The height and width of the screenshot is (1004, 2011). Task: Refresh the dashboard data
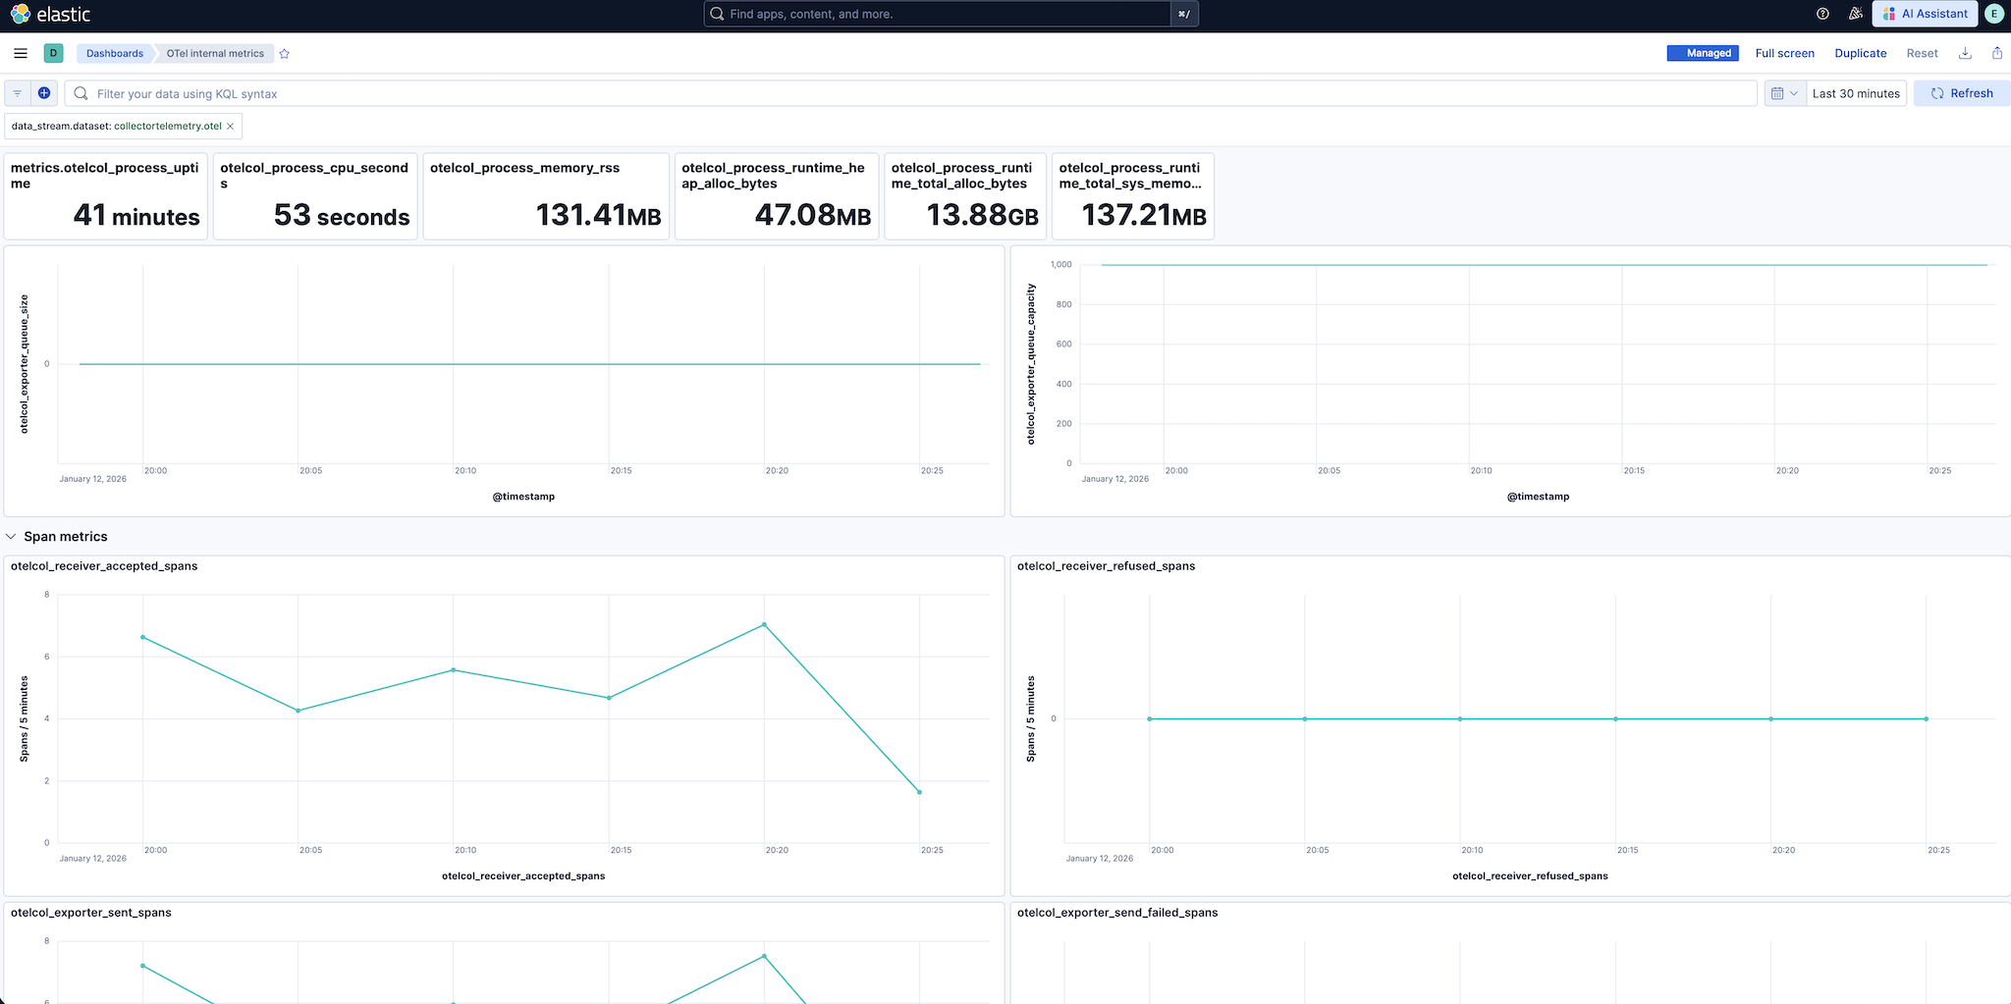pyautogui.click(x=1961, y=92)
